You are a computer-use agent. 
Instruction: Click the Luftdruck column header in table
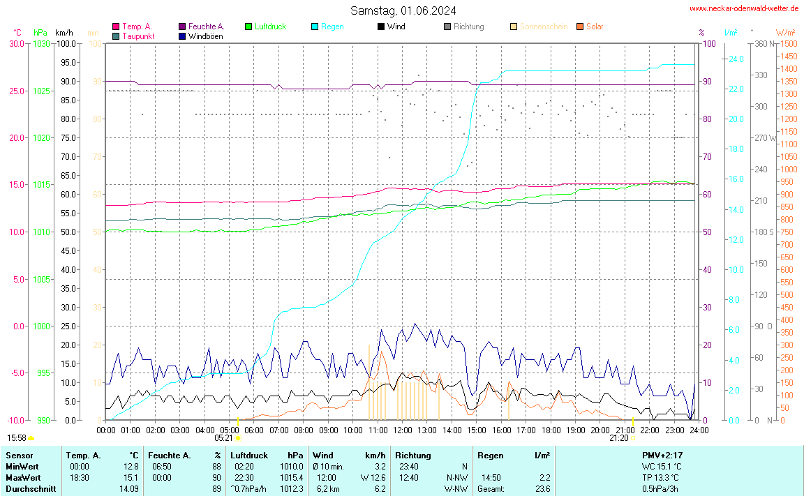click(x=249, y=455)
